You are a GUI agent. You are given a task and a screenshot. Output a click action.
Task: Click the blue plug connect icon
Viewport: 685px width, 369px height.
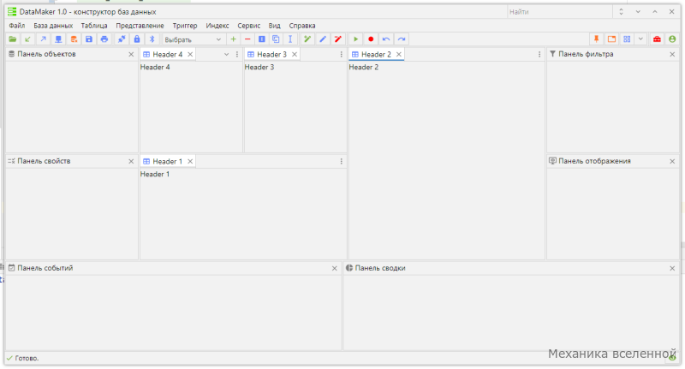(x=122, y=39)
